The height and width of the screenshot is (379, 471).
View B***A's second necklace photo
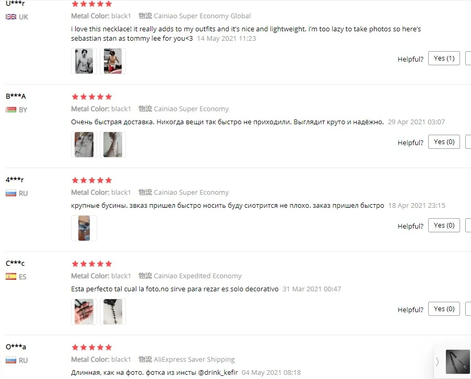[113, 145]
